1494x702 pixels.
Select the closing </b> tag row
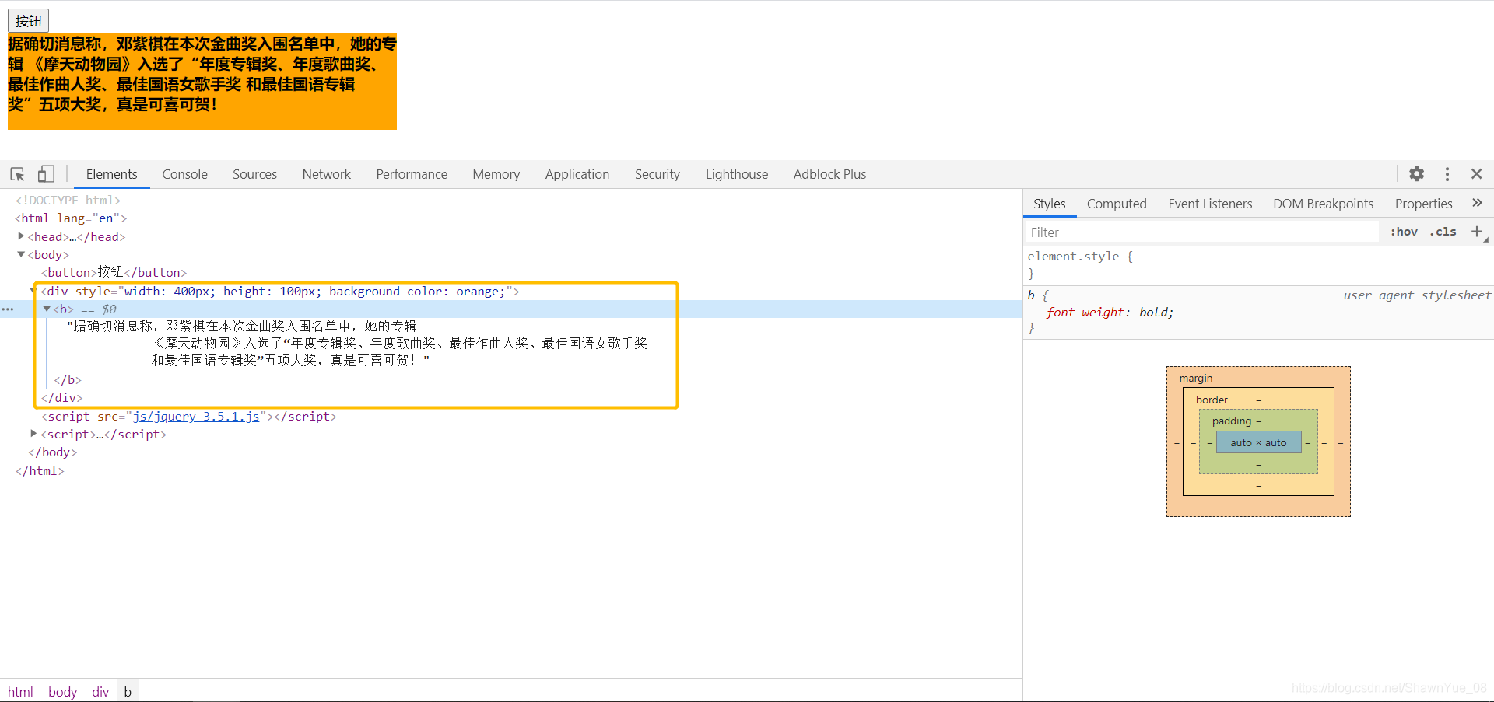[68, 380]
